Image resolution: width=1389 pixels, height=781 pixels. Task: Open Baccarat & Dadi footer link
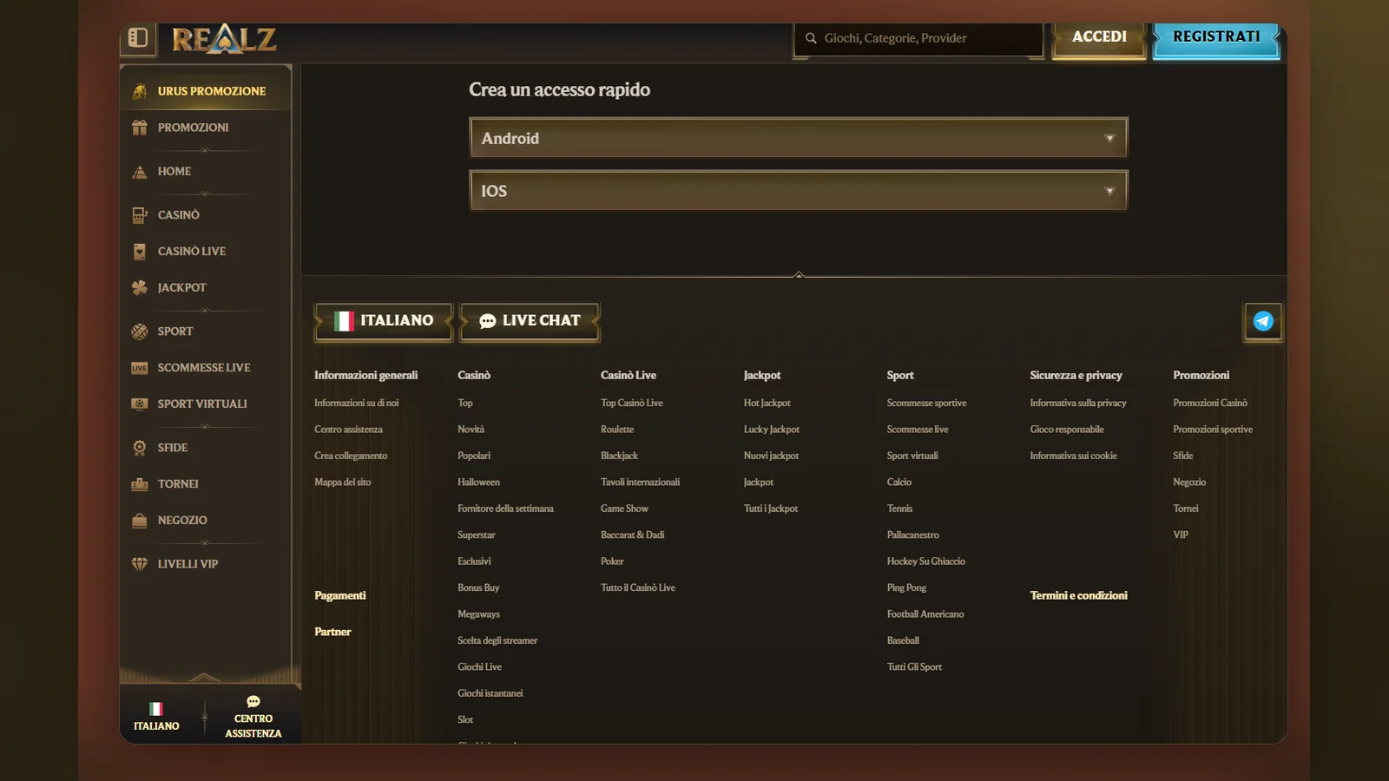tap(632, 535)
